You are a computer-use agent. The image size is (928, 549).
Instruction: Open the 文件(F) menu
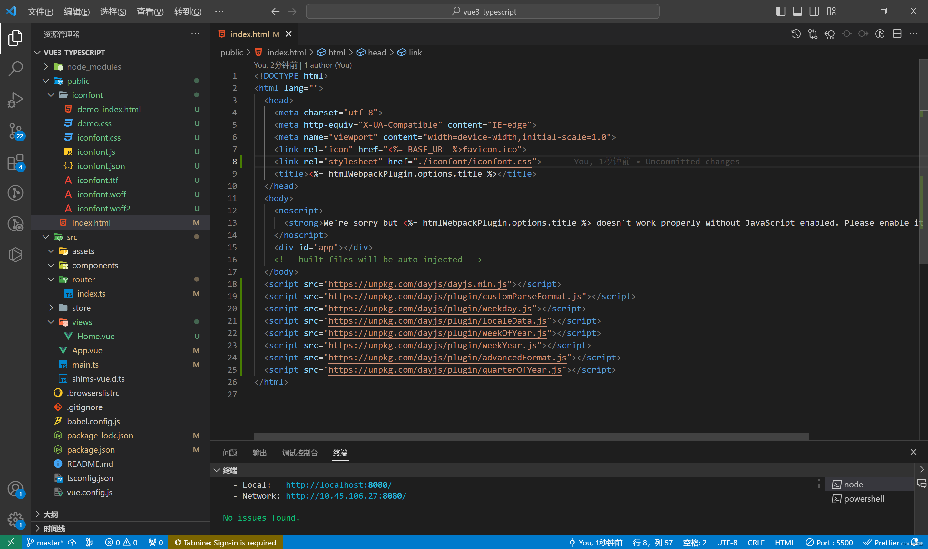click(x=40, y=12)
